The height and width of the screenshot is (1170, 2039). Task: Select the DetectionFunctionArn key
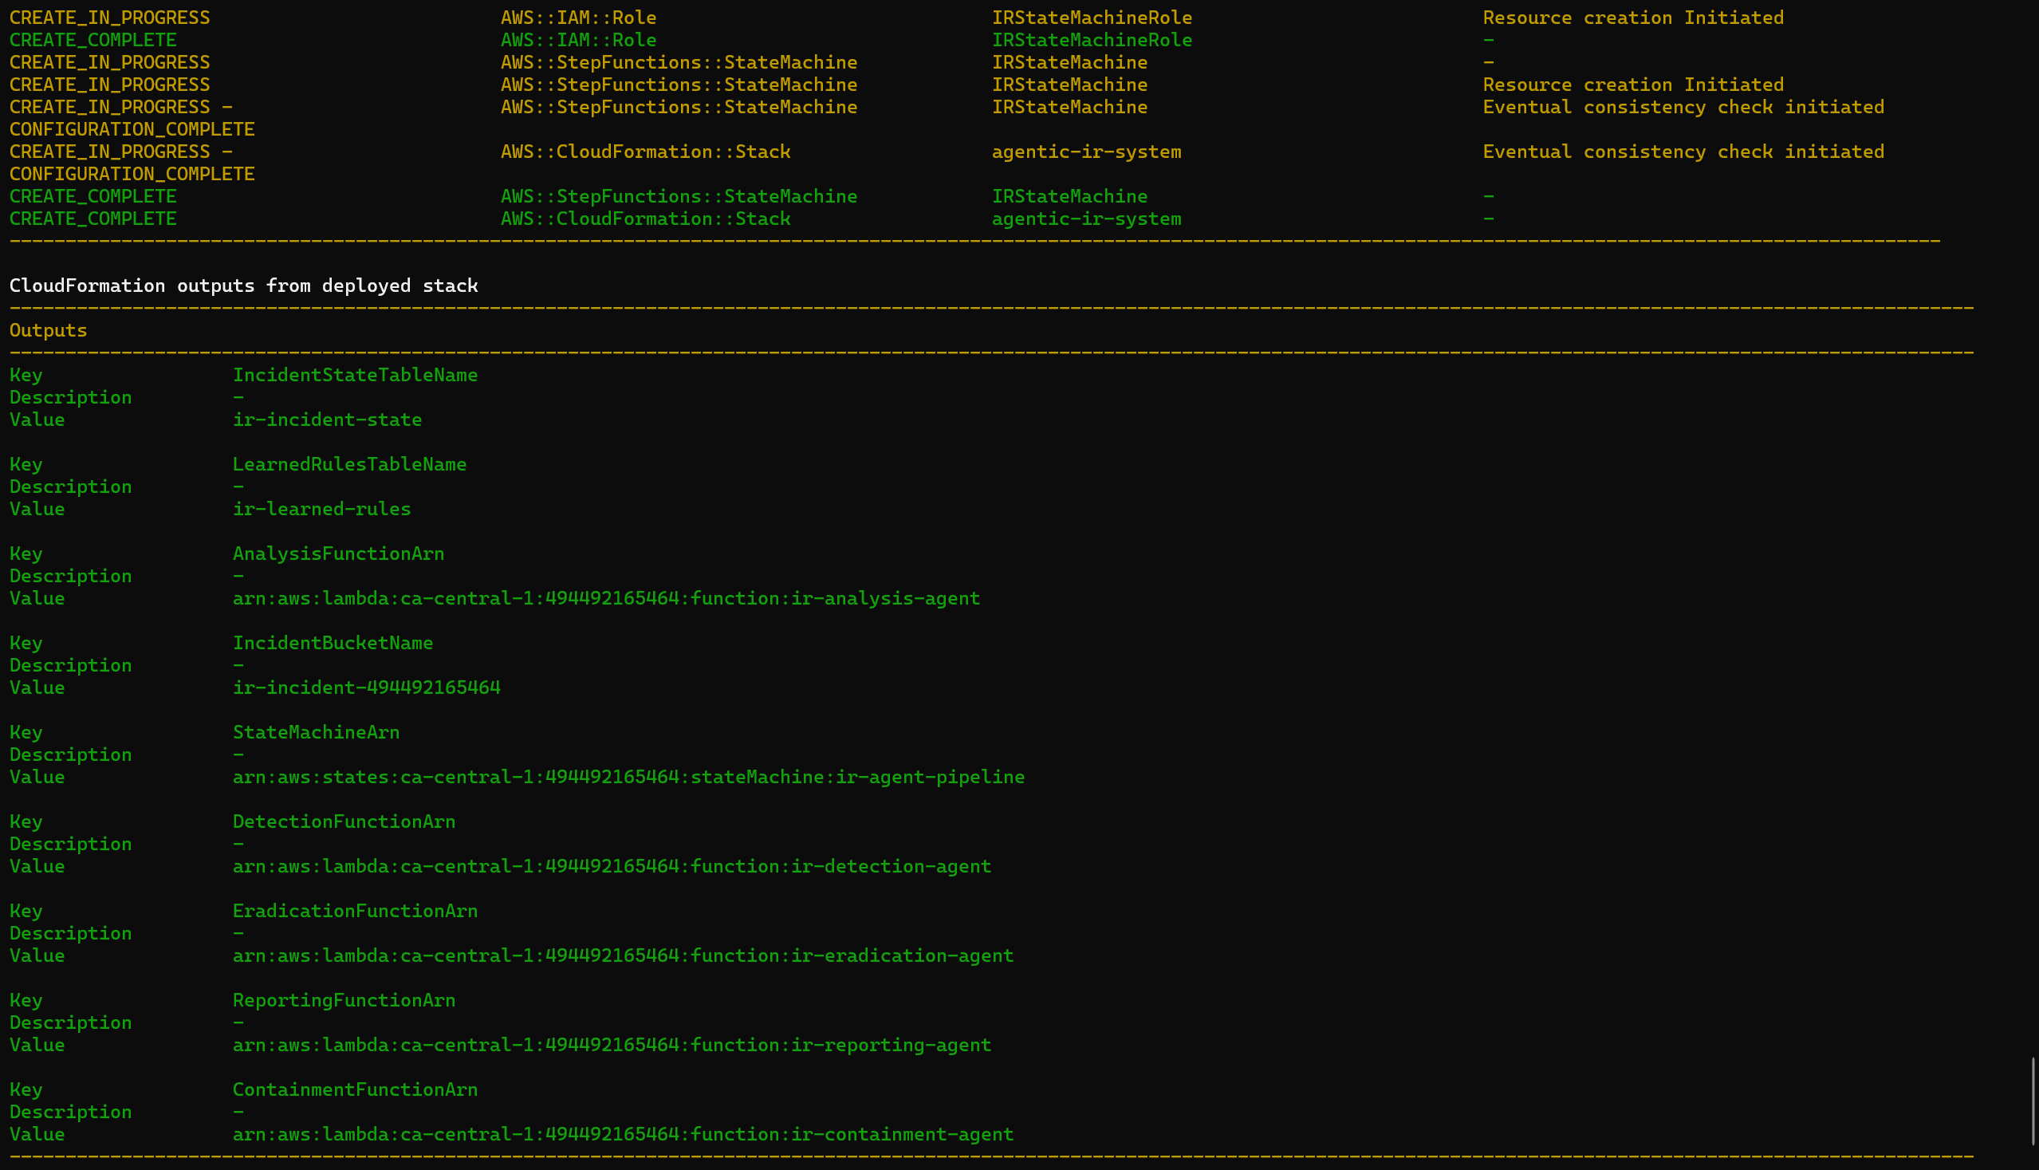click(x=344, y=821)
